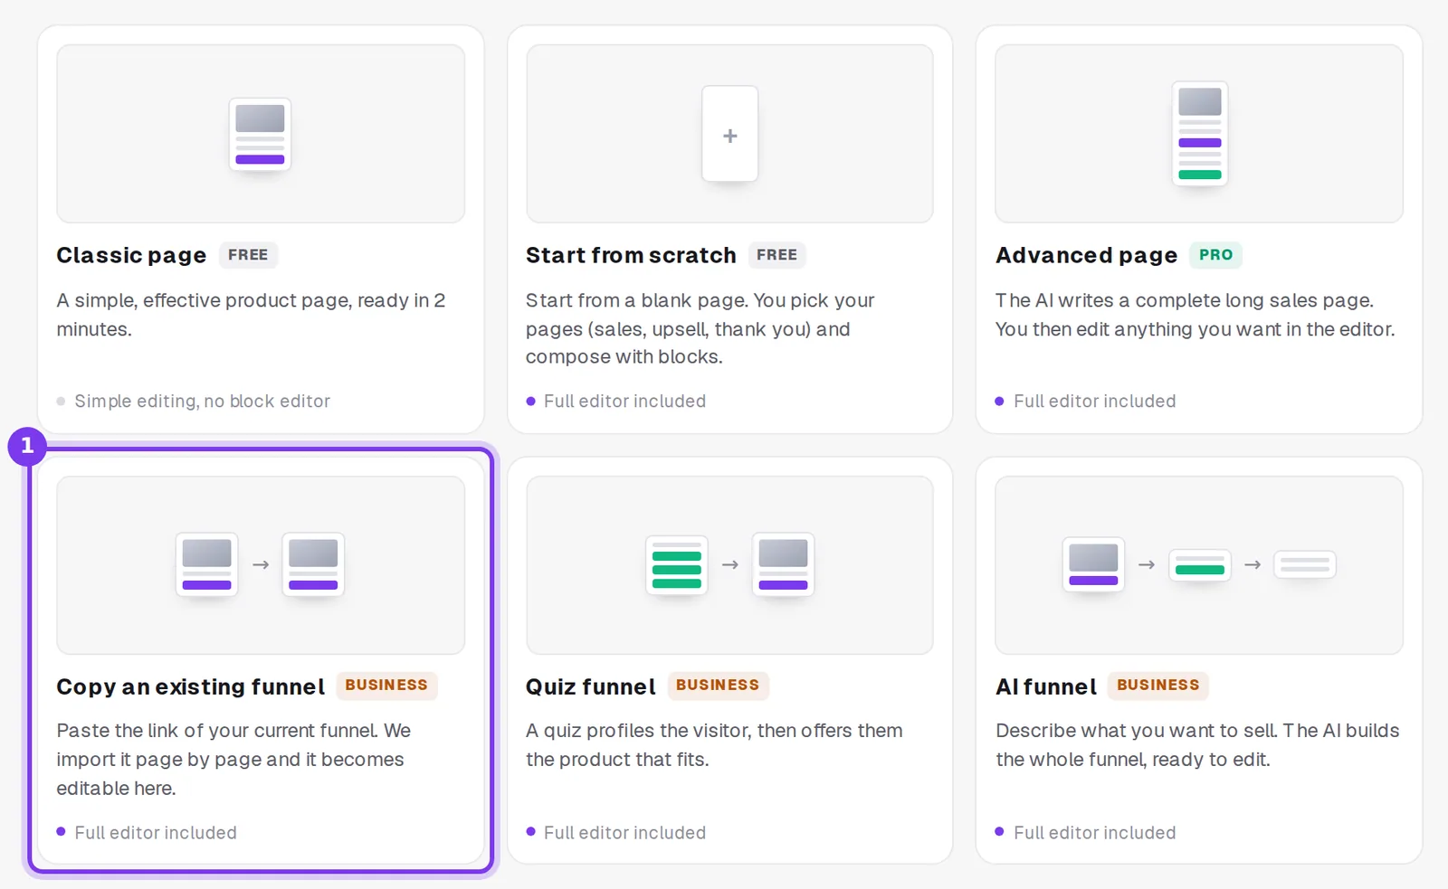Select the "Classic page" title

pyautogui.click(x=131, y=255)
